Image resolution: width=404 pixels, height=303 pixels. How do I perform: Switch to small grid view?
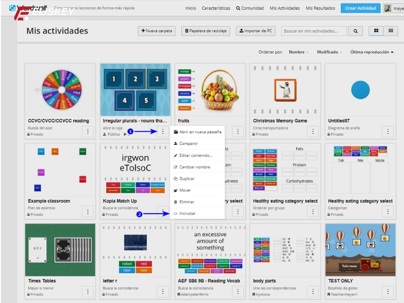(390, 31)
